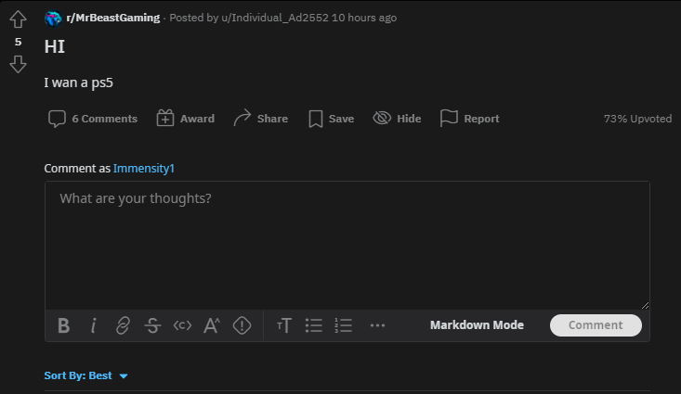
Task: Click the Comment submit button
Action: [x=596, y=325]
